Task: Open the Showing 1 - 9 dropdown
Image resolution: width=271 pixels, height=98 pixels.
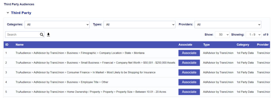Action: (254, 35)
